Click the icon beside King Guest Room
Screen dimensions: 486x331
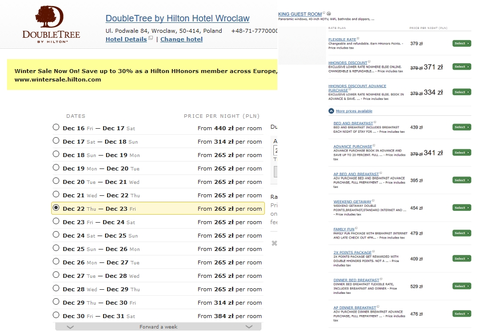pos(329,13)
